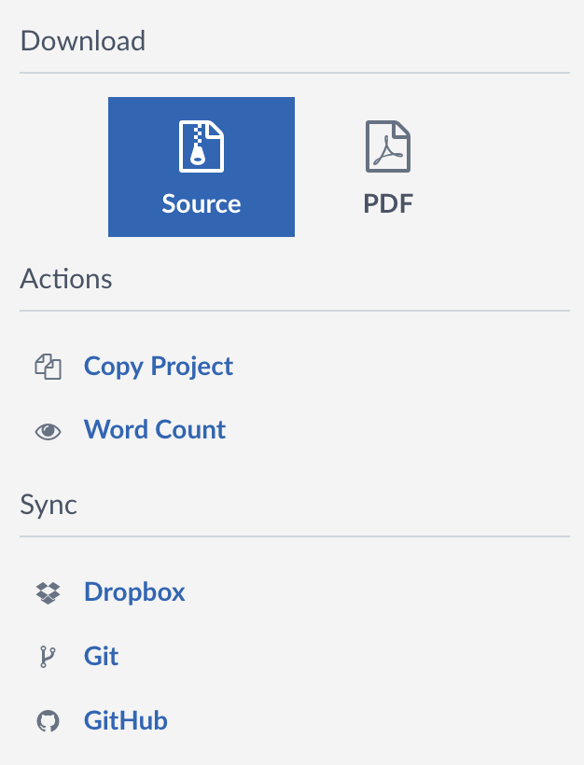Click the duplicate pages icon beside Copy Project
This screenshot has height=765, width=584.
coord(48,367)
